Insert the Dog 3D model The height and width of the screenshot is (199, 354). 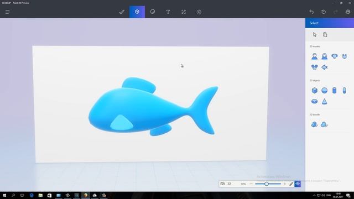pos(334,56)
